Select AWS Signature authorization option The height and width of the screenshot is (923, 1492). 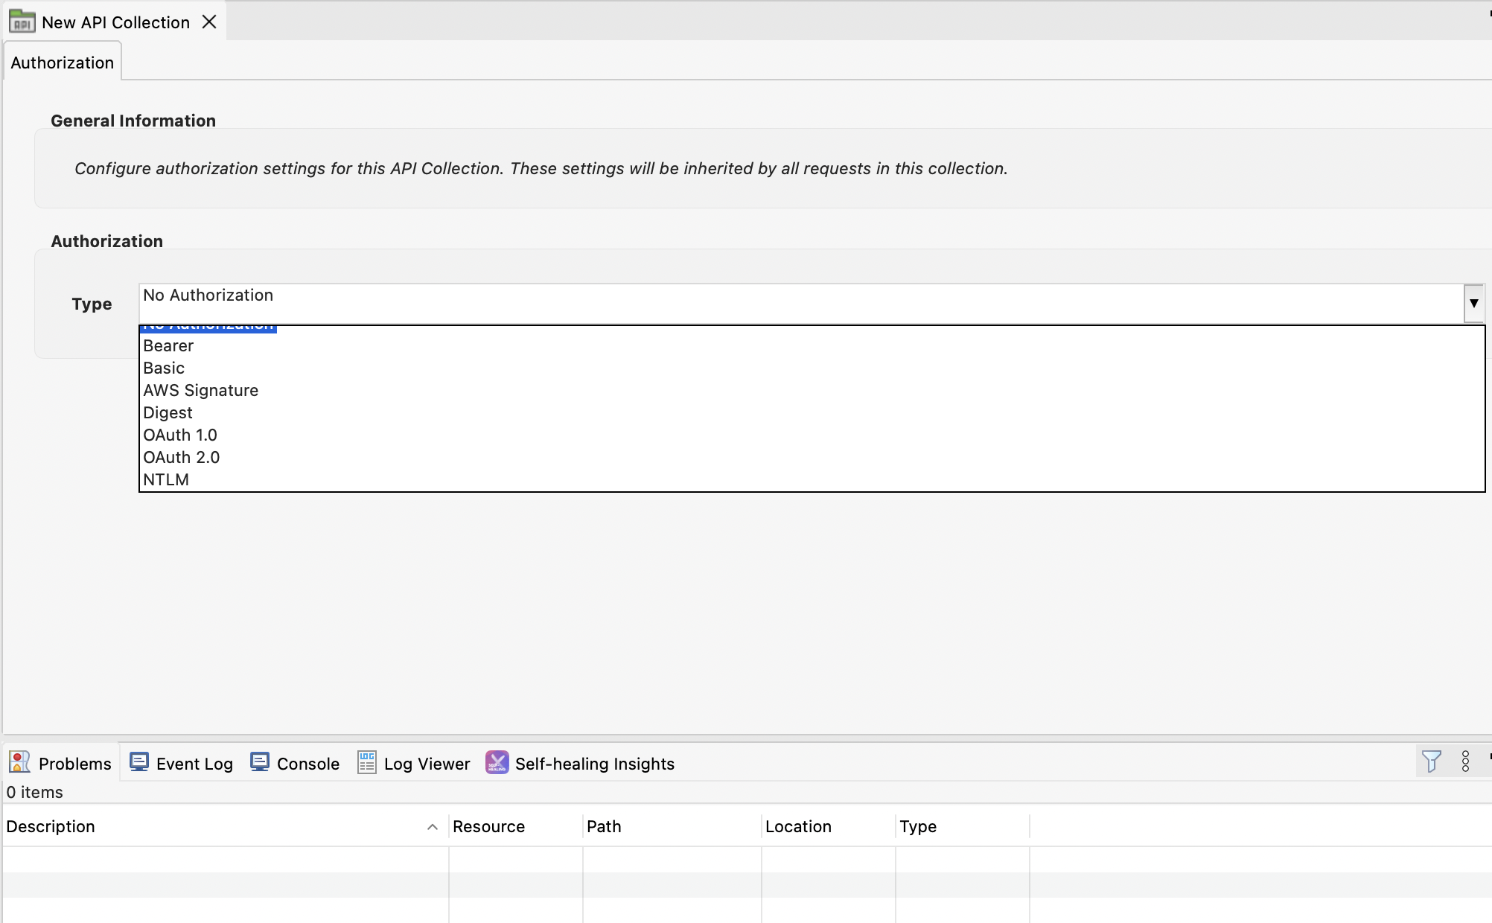coord(200,390)
